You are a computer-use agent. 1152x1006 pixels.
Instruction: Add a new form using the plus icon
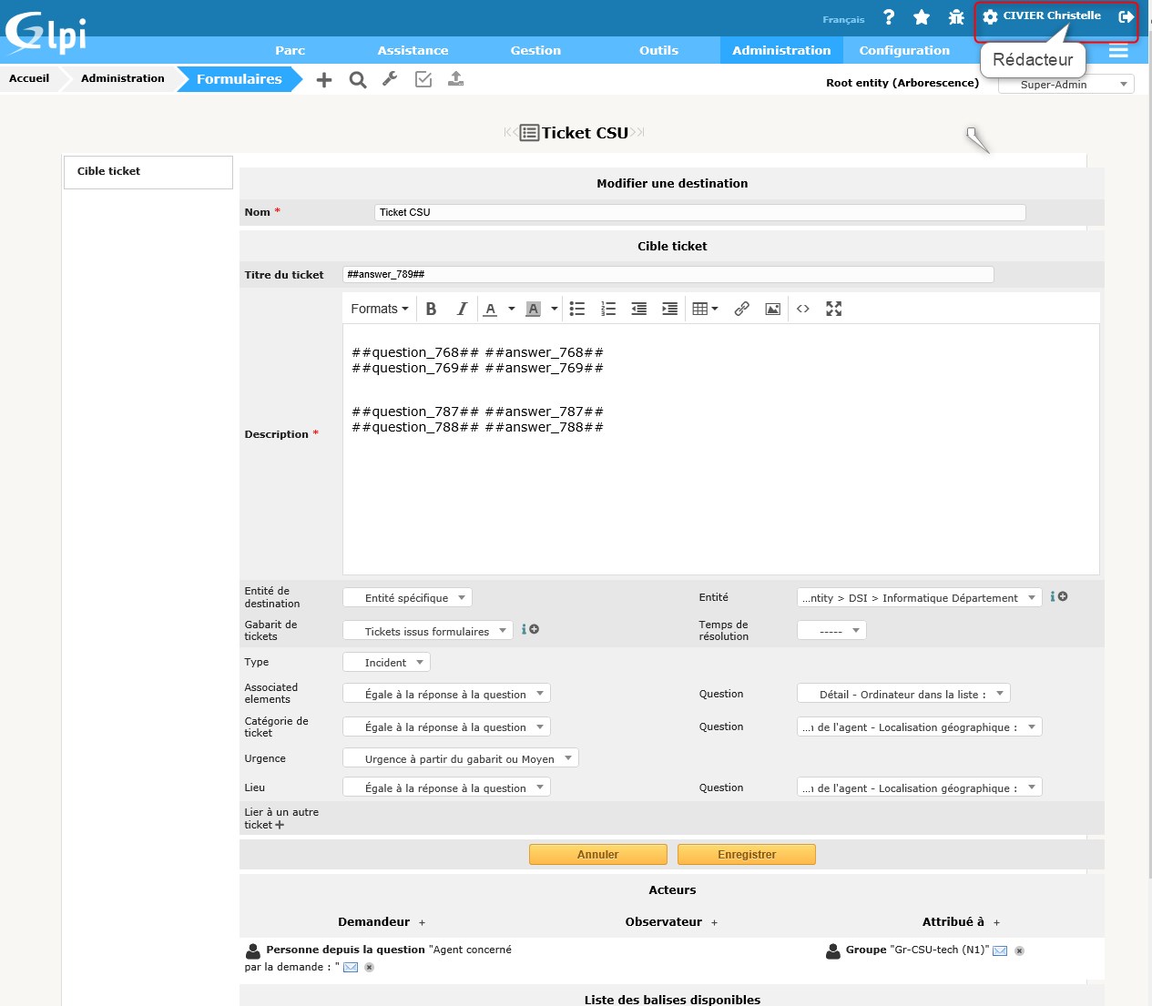[x=324, y=79]
